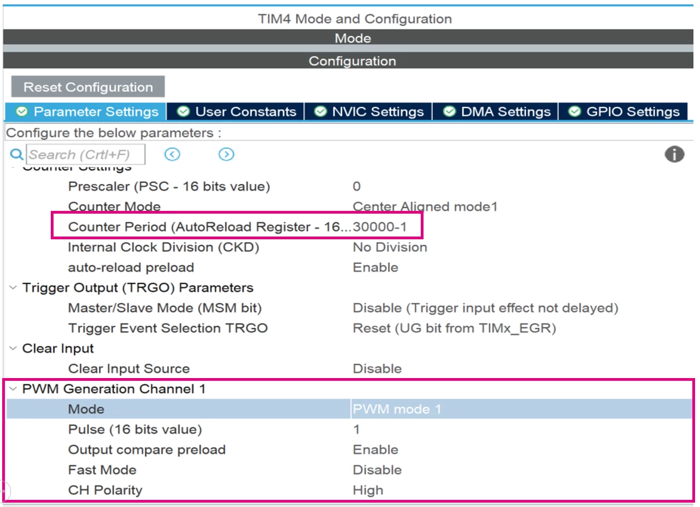Select the Clear Input Source label
Viewport: 700px width, 507px height.
tap(128, 369)
